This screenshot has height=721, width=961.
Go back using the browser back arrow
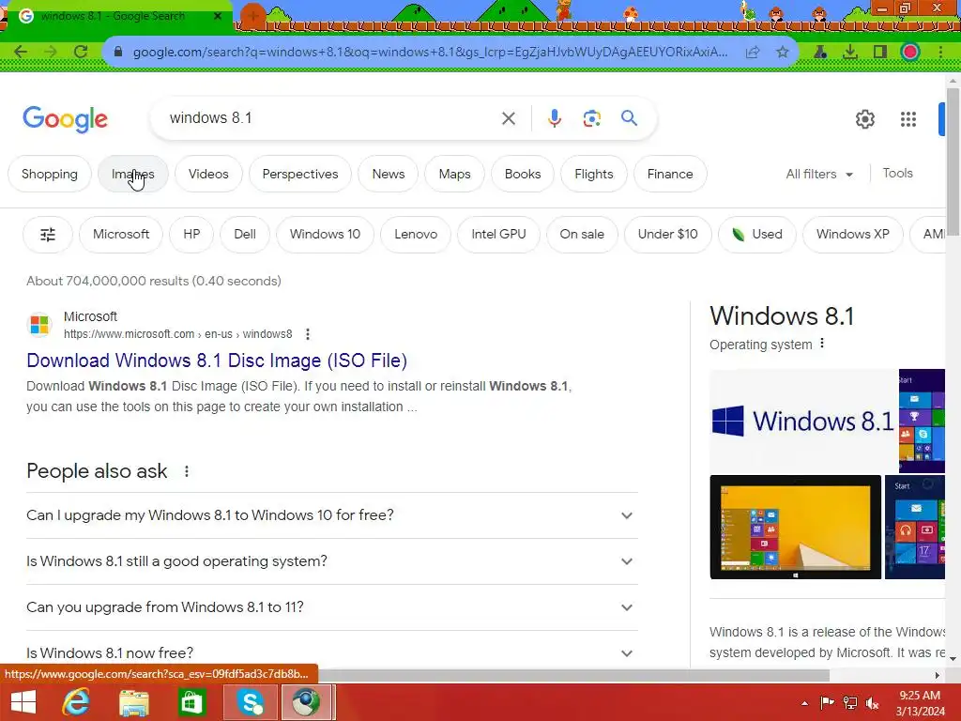pyautogui.click(x=21, y=52)
